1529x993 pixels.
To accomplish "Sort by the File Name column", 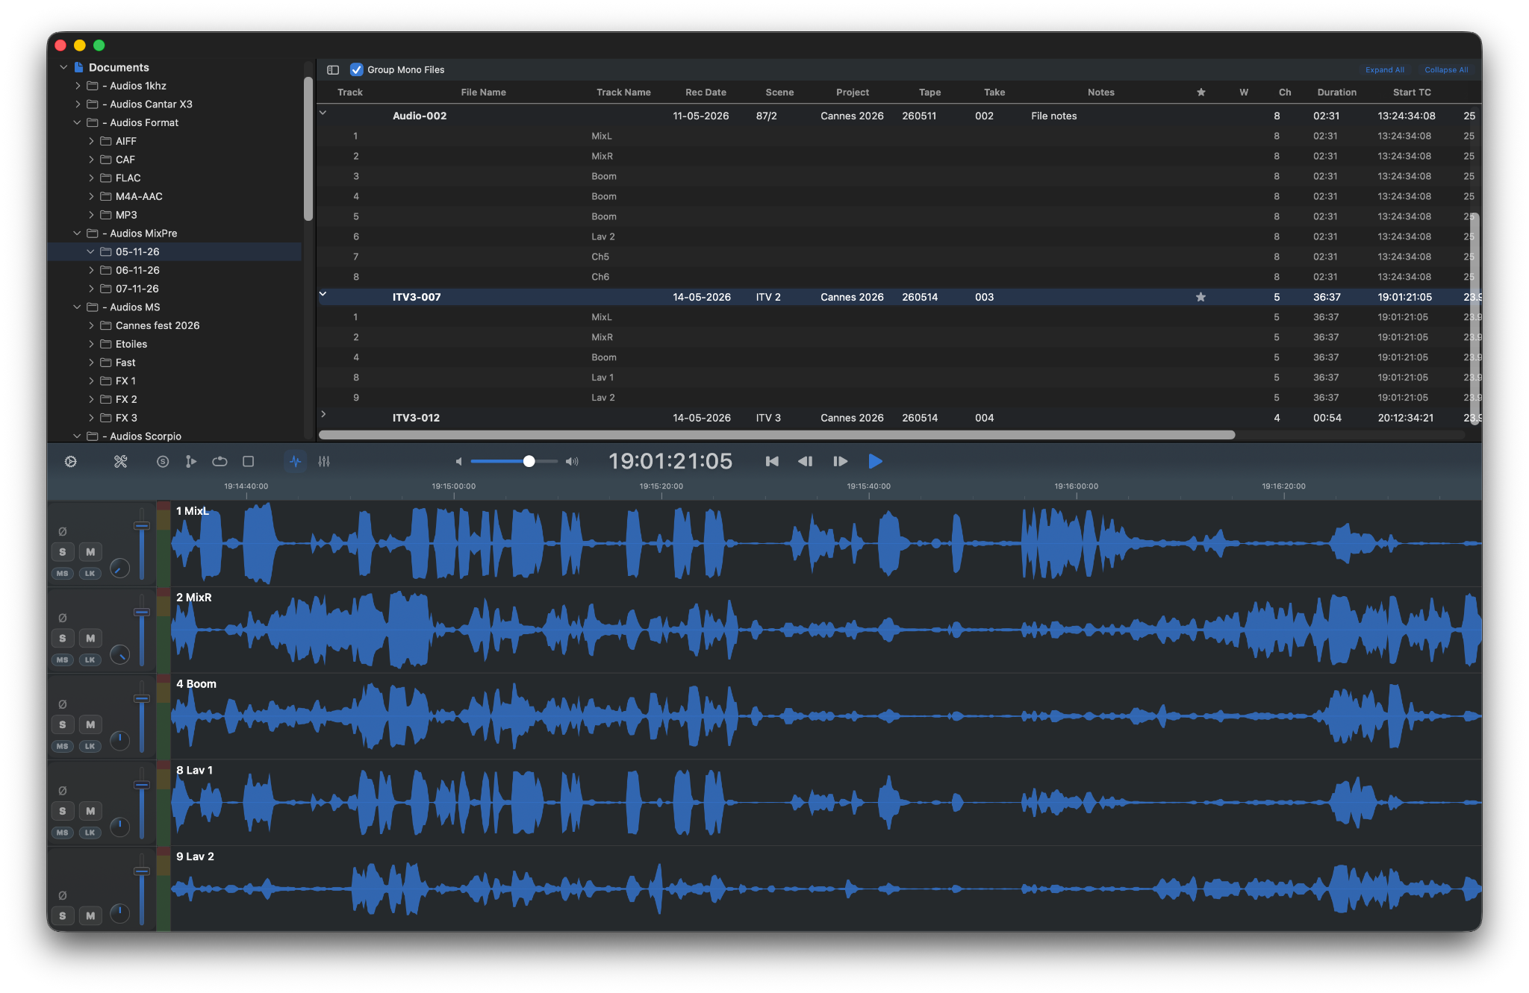I will pyautogui.click(x=484, y=93).
